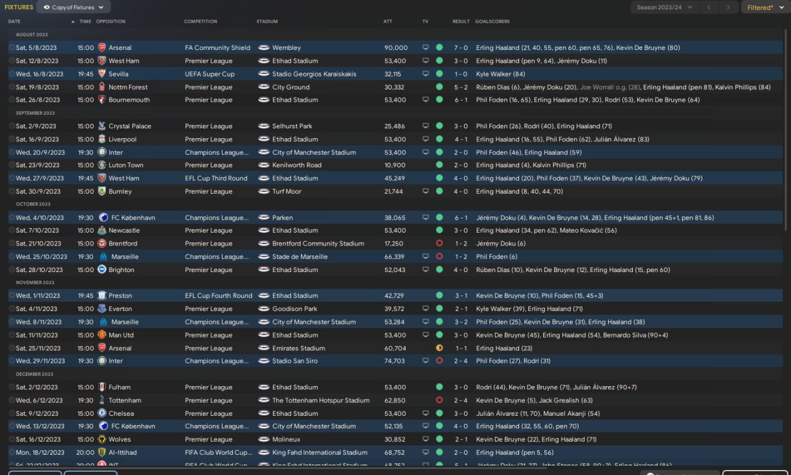
Task: Click the draw indicator in the 25/11 Arsenal row
Action: tap(439, 348)
